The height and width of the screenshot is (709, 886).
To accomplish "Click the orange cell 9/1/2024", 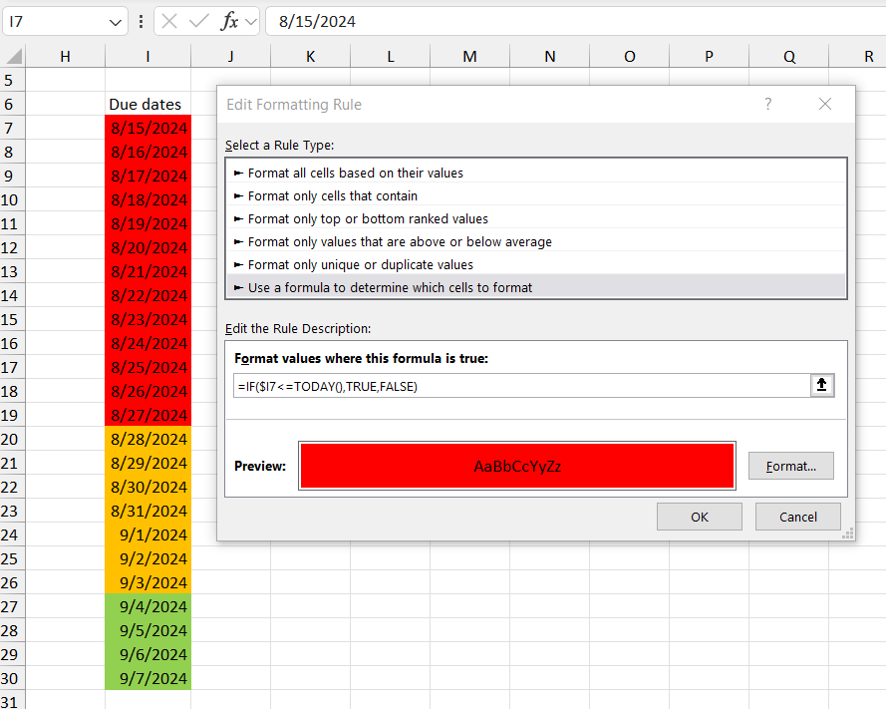I will pyautogui.click(x=148, y=534).
